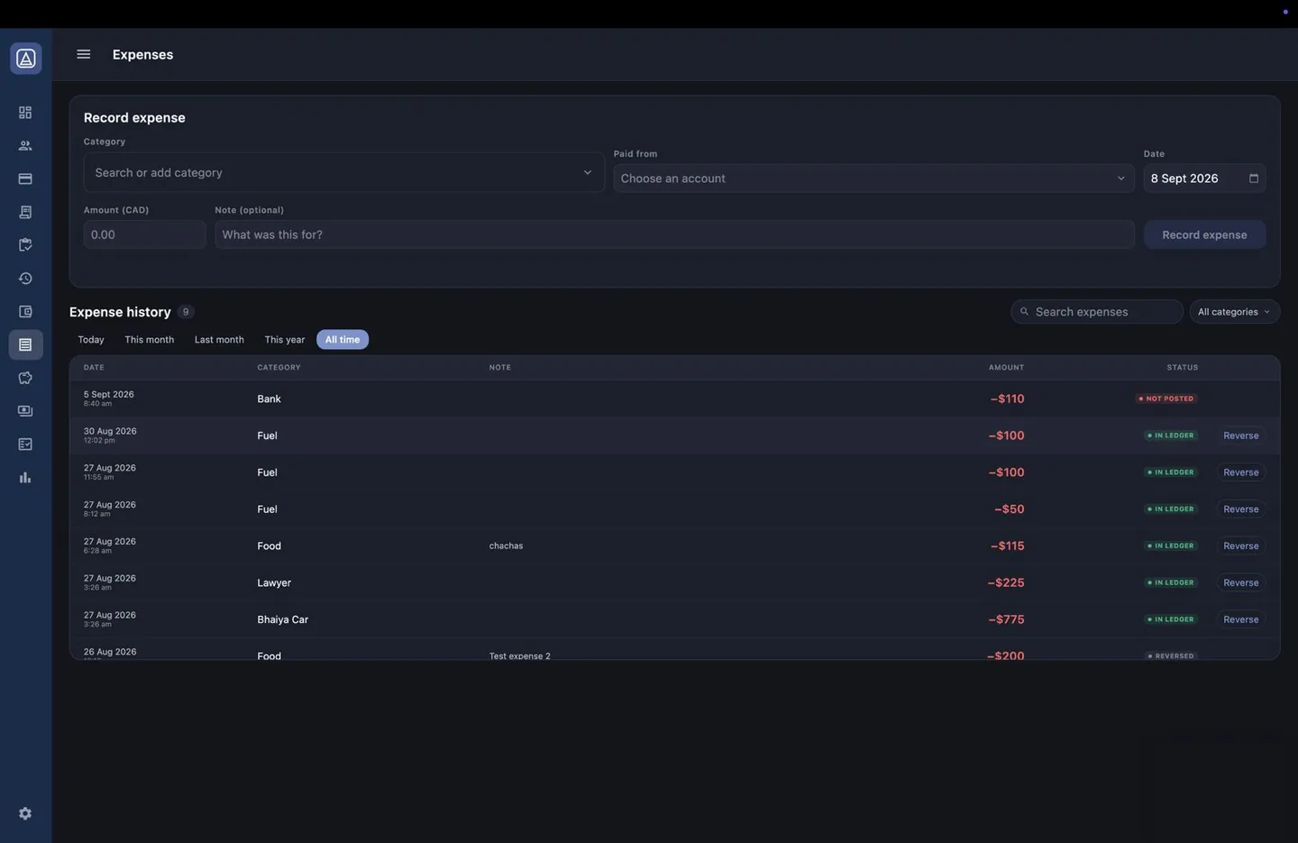
Task: Click the Lawyer category cell
Action: (x=274, y=582)
